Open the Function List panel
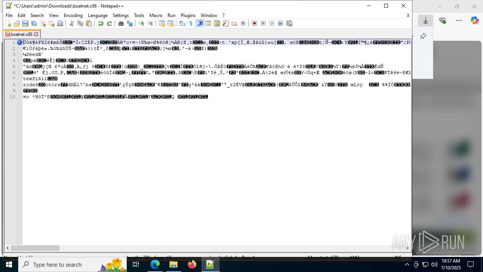 click(225, 23)
